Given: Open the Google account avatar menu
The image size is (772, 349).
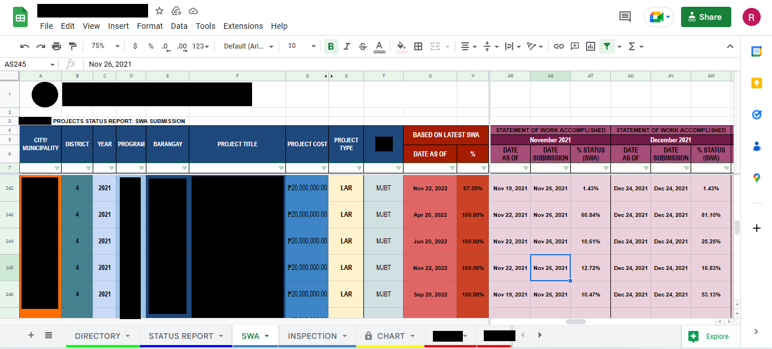Looking at the screenshot, I should click(x=752, y=17).
